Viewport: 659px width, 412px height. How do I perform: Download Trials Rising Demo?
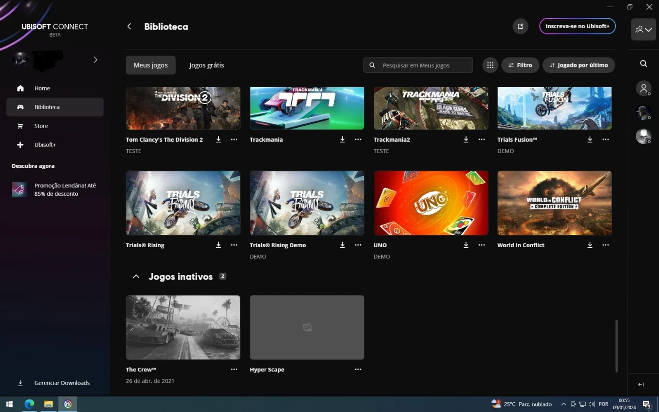coord(342,245)
